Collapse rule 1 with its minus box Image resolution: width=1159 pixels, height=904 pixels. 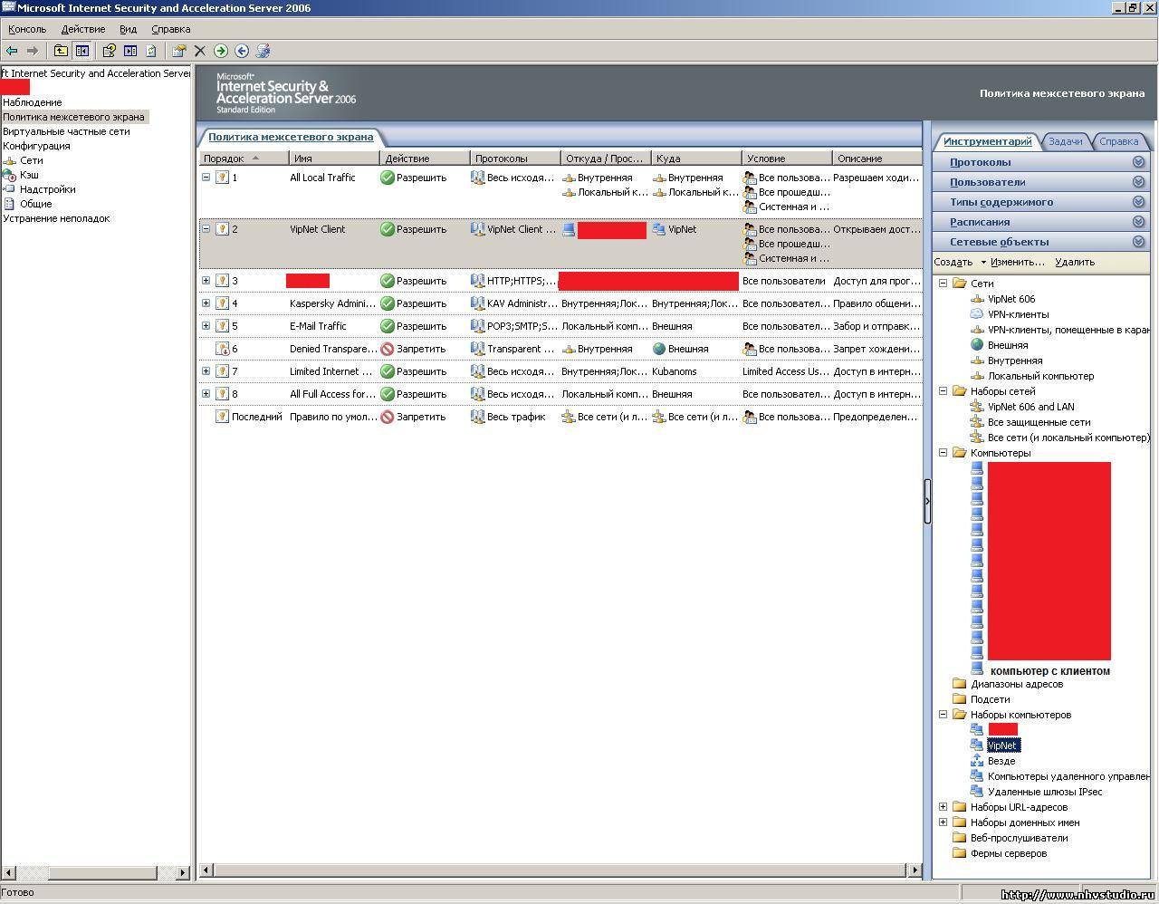click(206, 178)
